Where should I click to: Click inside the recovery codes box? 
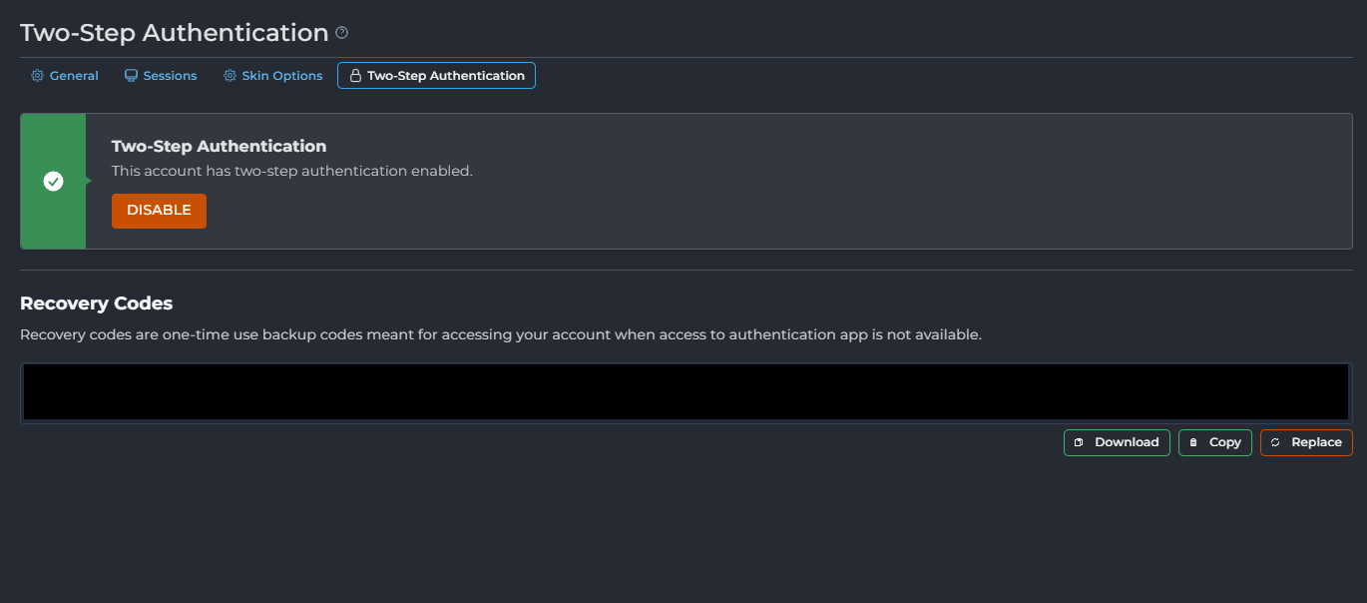[x=686, y=392]
